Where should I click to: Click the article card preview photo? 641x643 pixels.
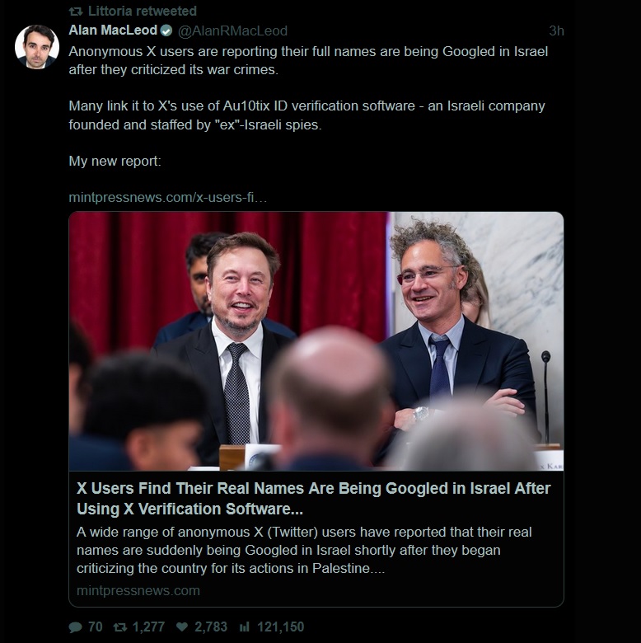[x=316, y=341]
